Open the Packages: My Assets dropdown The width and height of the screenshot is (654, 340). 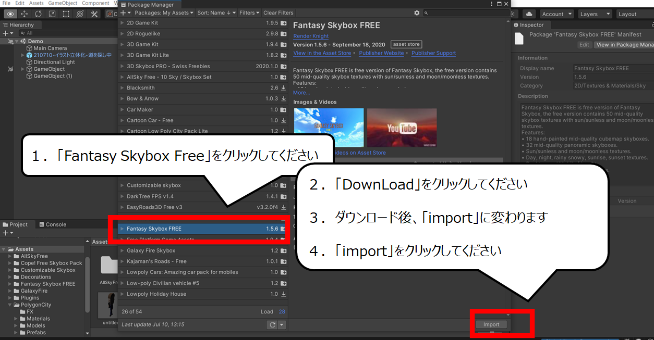click(x=164, y=12)
